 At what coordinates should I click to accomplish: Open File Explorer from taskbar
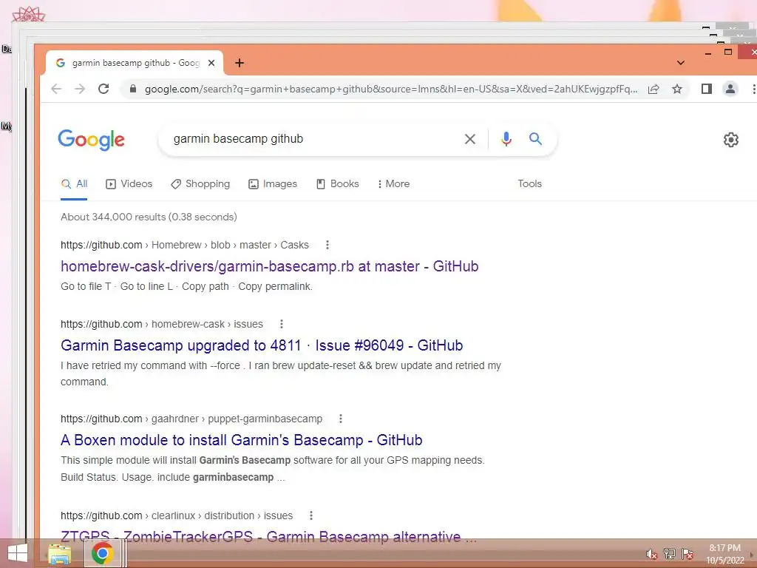59,554
